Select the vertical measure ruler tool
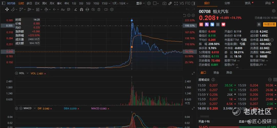 click(46, 9)
